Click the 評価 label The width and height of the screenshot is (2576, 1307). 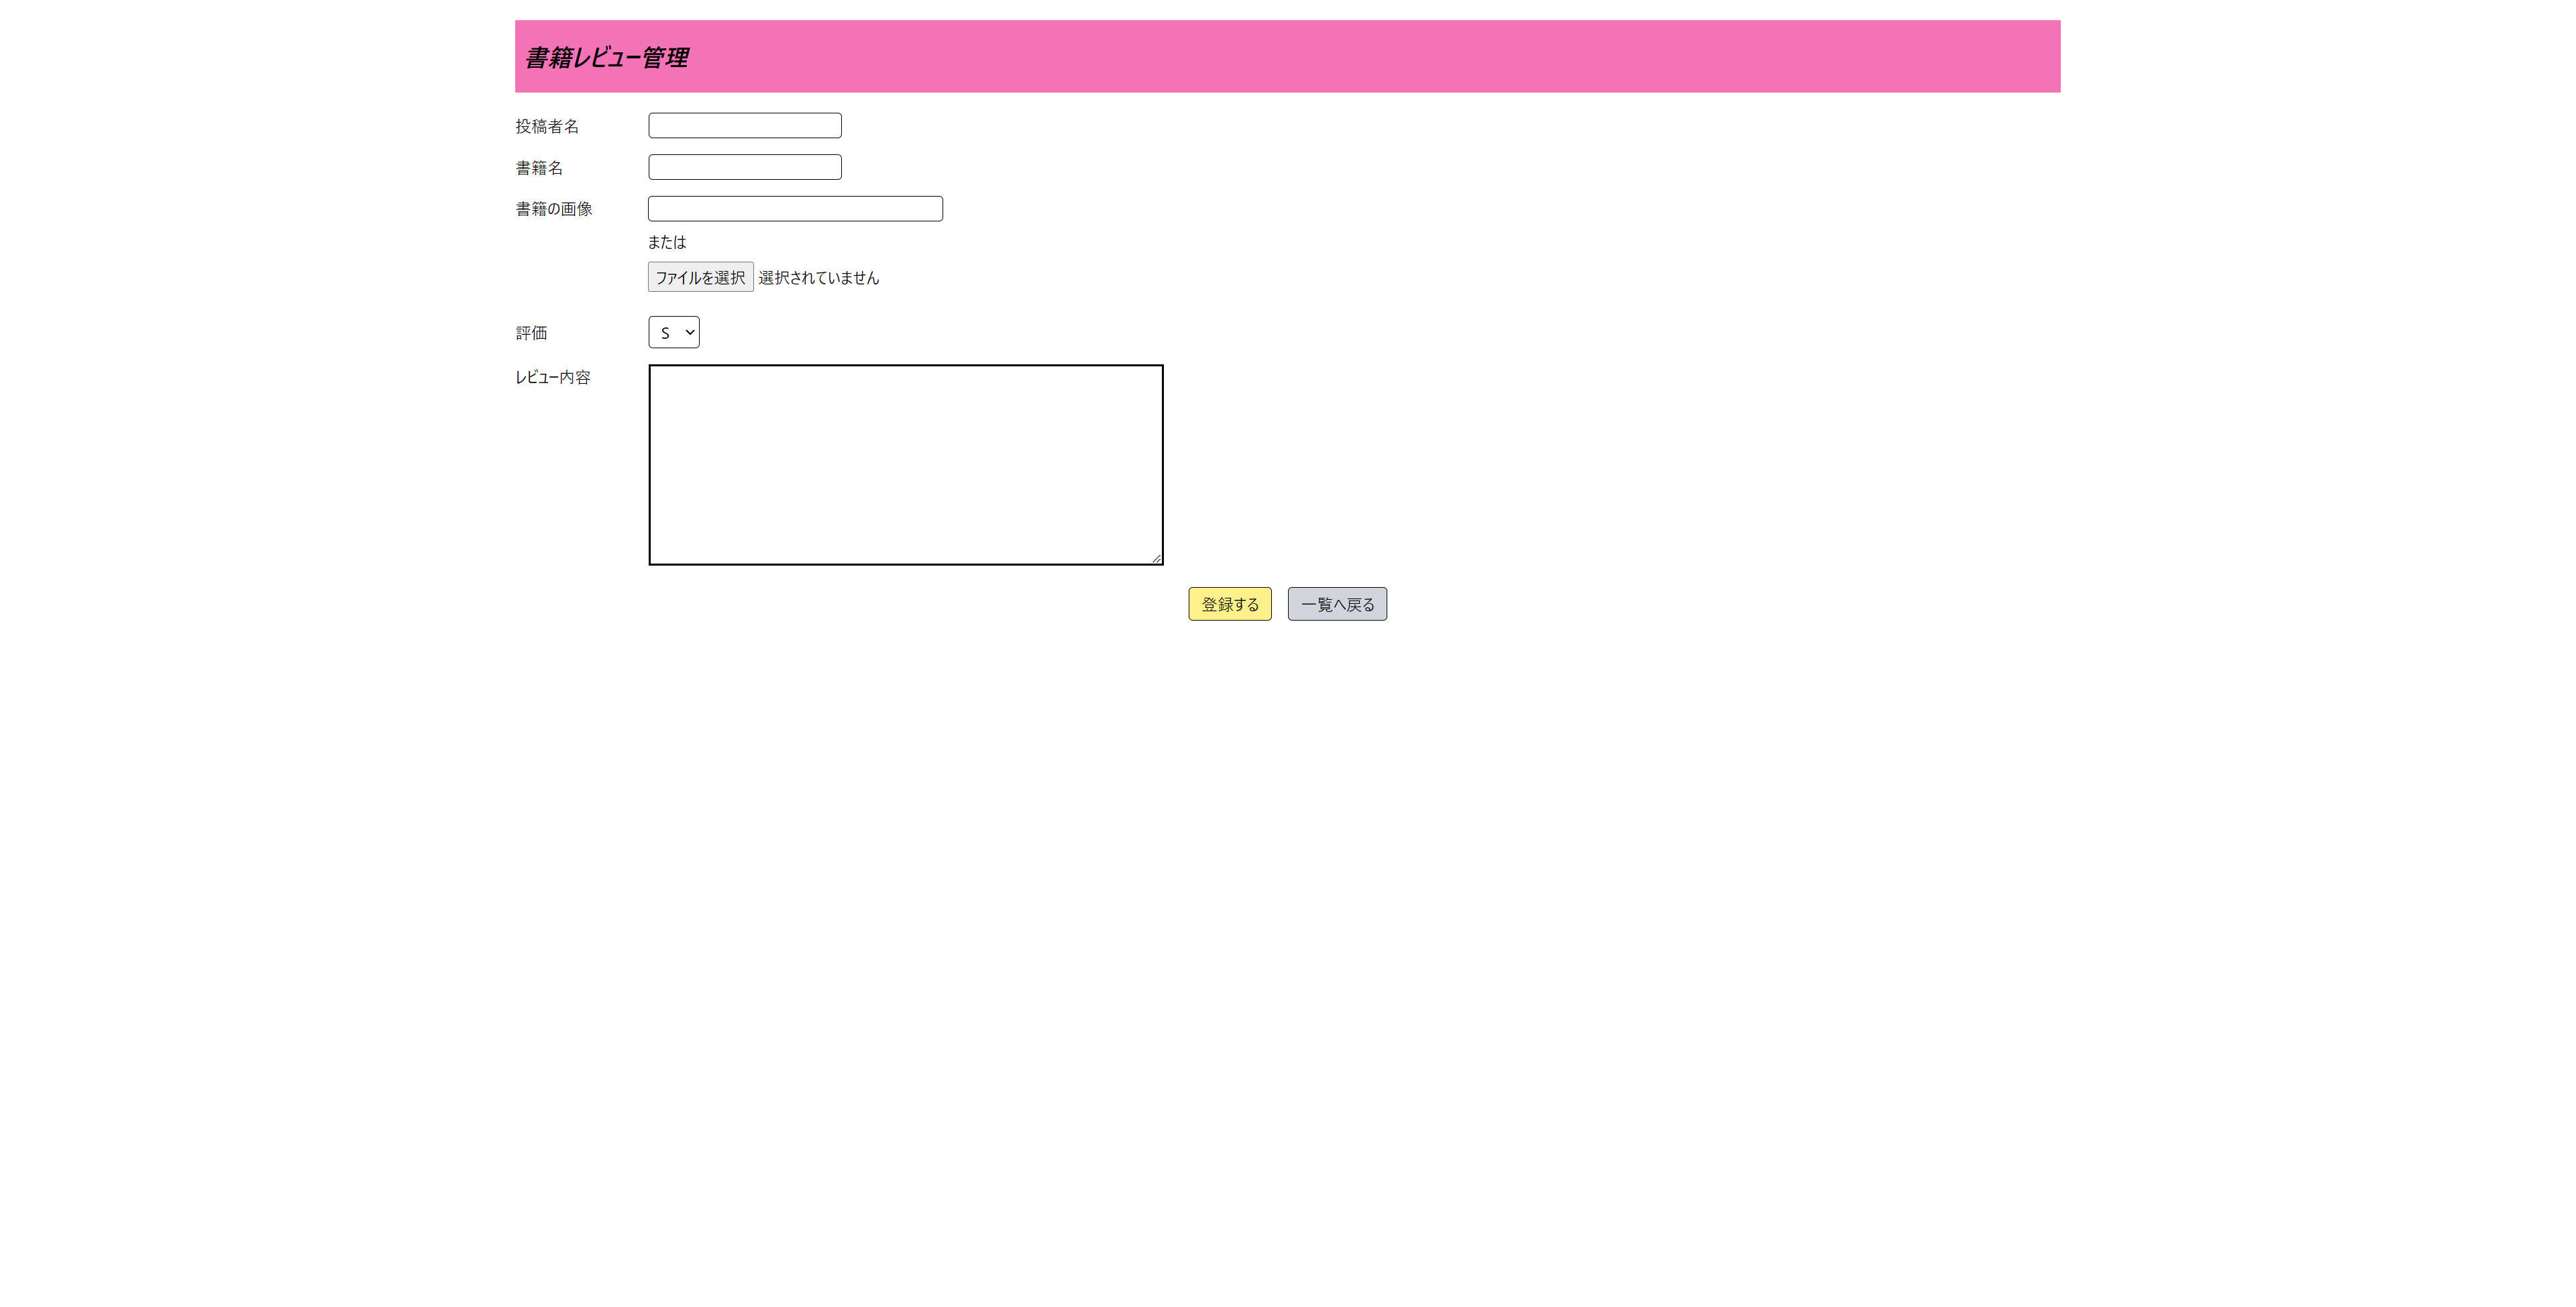click(x=531, y=333)
